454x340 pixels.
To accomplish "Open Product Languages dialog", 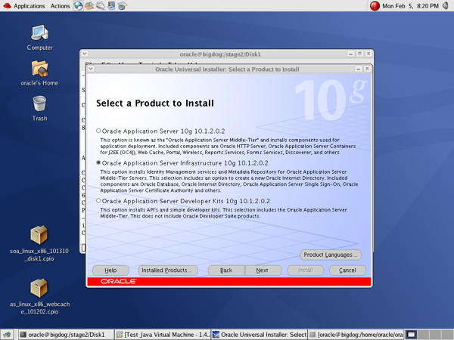I will click(331, 255).
